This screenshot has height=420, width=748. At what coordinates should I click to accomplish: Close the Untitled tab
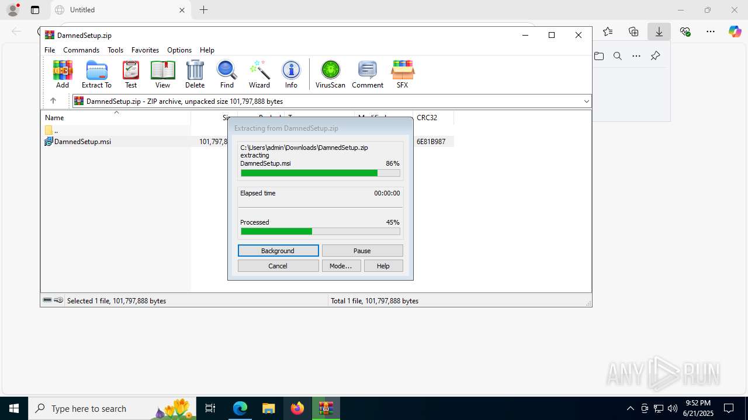pyautogui.click(x=182, y=10)
